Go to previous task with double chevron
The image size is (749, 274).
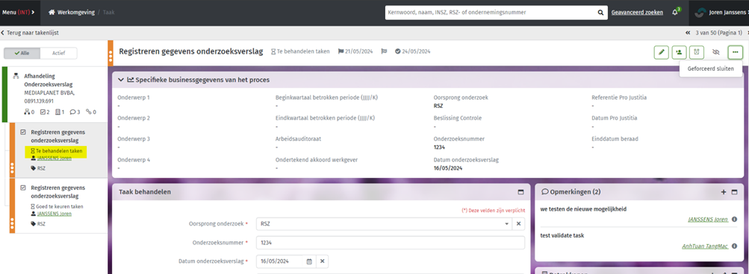click(x=687, y=33)
